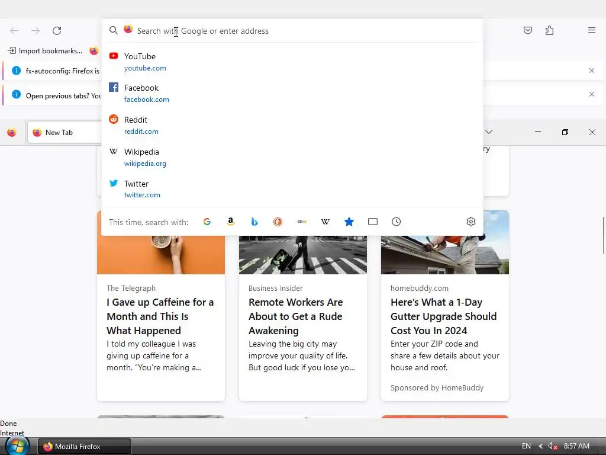
Task: Go forward with the right arrow icon
Action: click(36, 31)
